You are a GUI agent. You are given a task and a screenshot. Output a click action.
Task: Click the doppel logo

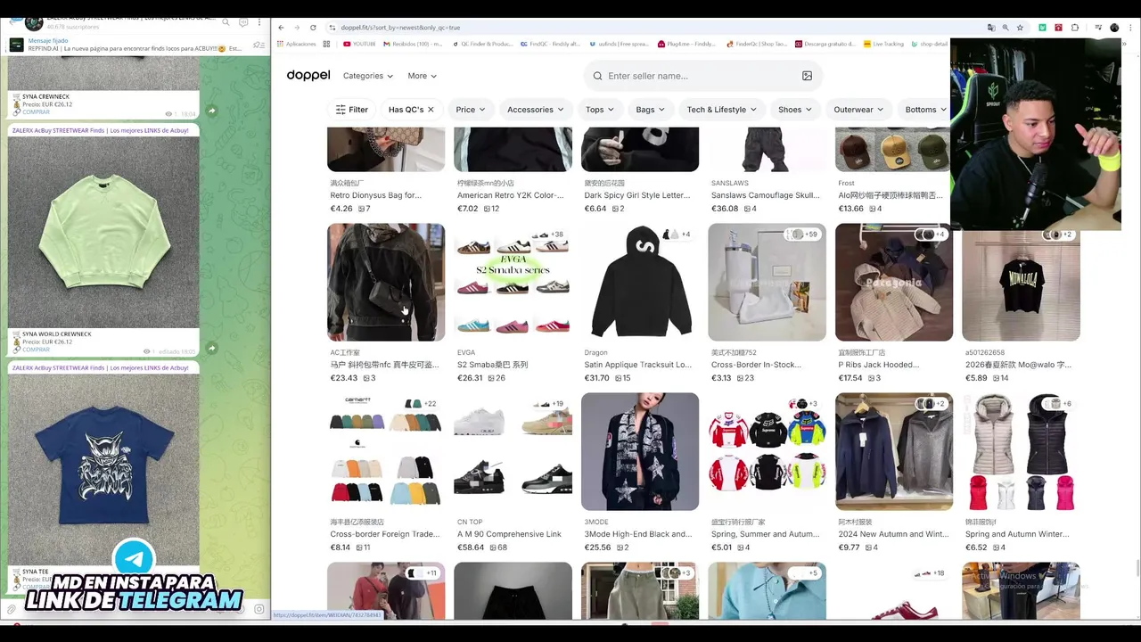click(x=308, y=76)
